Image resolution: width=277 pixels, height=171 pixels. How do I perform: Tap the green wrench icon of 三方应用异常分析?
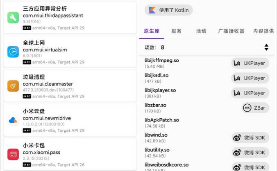point(13,18)
